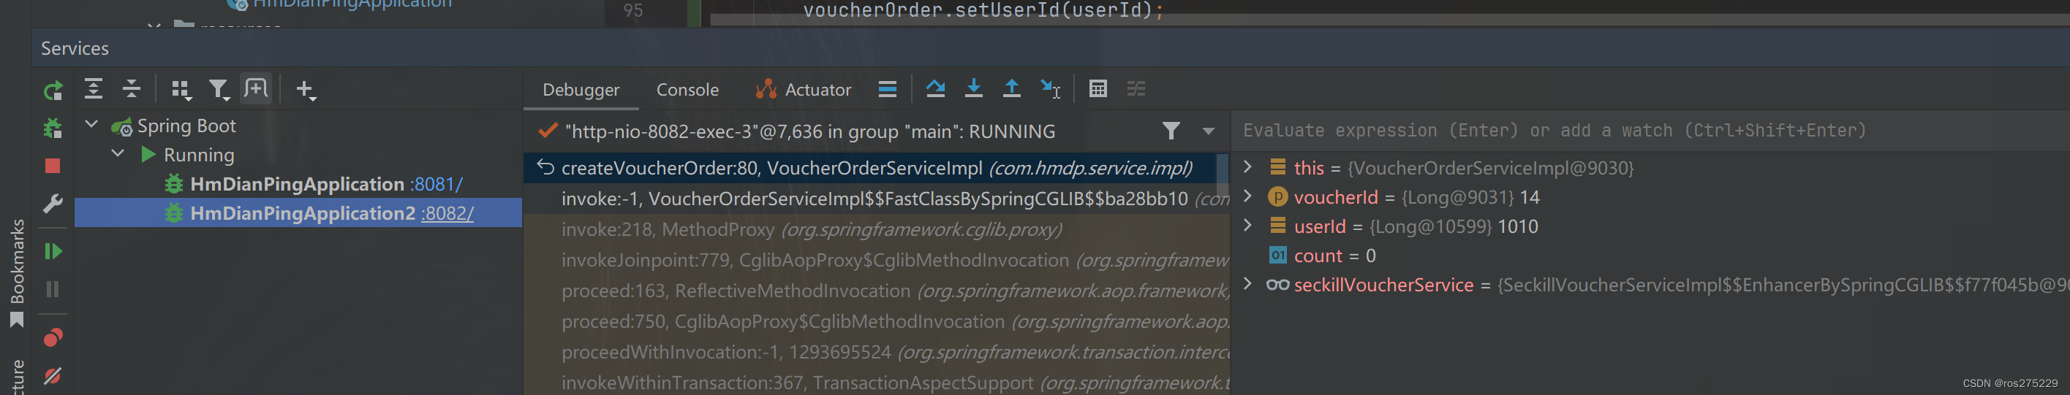2070x395 pixels.
Task: Select HmDianPingApplication service row
Action: 298,184
